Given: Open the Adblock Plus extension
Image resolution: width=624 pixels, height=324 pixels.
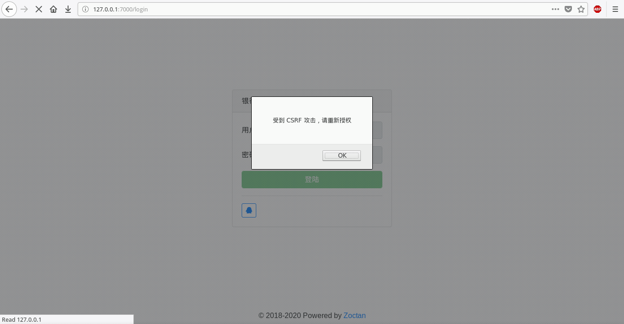Looking at the screenshot, I should pyautogui.click(x=598, y=9).
